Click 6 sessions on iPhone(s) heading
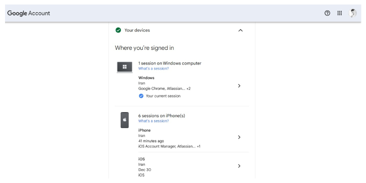This screenshot has height=183, width=366. click(x=161, y=116)
